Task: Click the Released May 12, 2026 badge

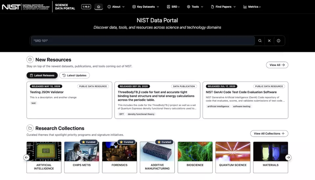Action: (46, 86)
